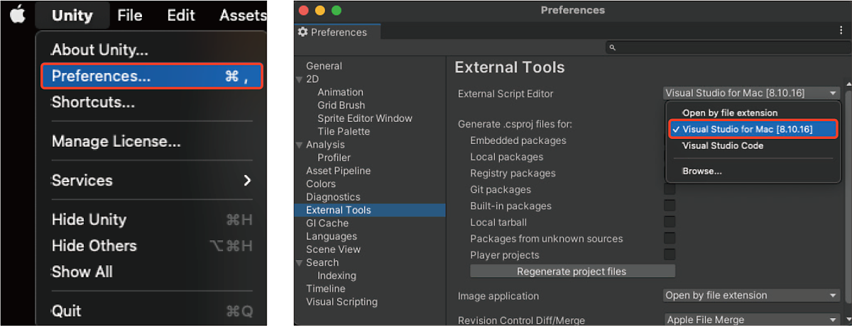Click the Services submenu arrow
This screenshot has height=326, width=852.
click(x=247, y=180)
